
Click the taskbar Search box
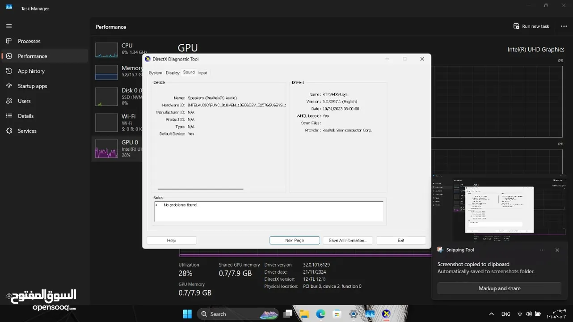[237, 314]
